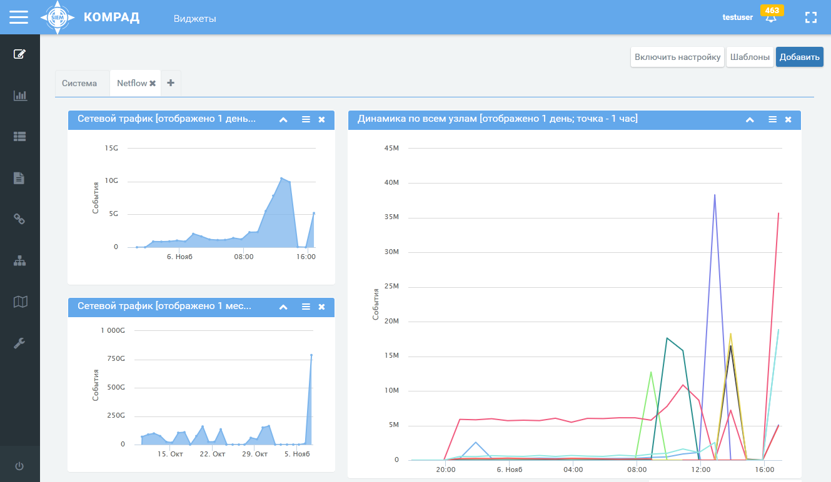Open the bar chart sidebar icon
This screenshot has width=831, height=482.
click(20, 96)
